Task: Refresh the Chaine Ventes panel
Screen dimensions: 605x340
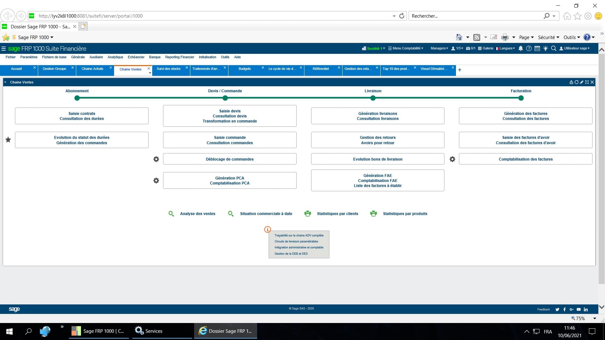Action: click(x=576, y=82)
